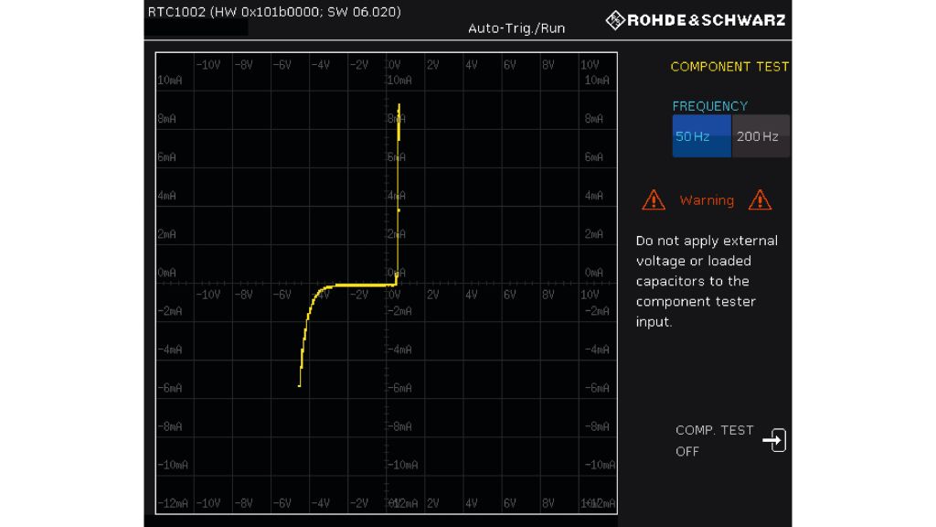
Task: Click the FREQUENCY menu heading
Action: pos(709,106)
